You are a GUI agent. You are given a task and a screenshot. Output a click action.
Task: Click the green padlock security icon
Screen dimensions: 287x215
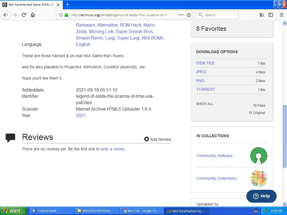click(x=66, y=15)
